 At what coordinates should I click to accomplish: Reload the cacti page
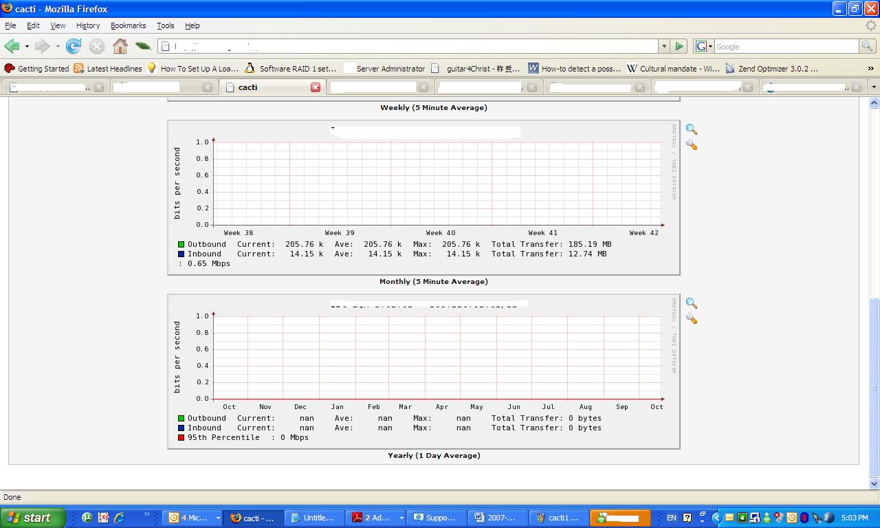click(74, 46)
